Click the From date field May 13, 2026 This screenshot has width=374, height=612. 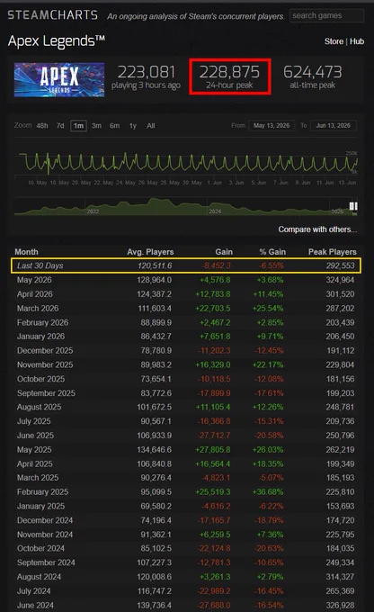click(272, 126)
